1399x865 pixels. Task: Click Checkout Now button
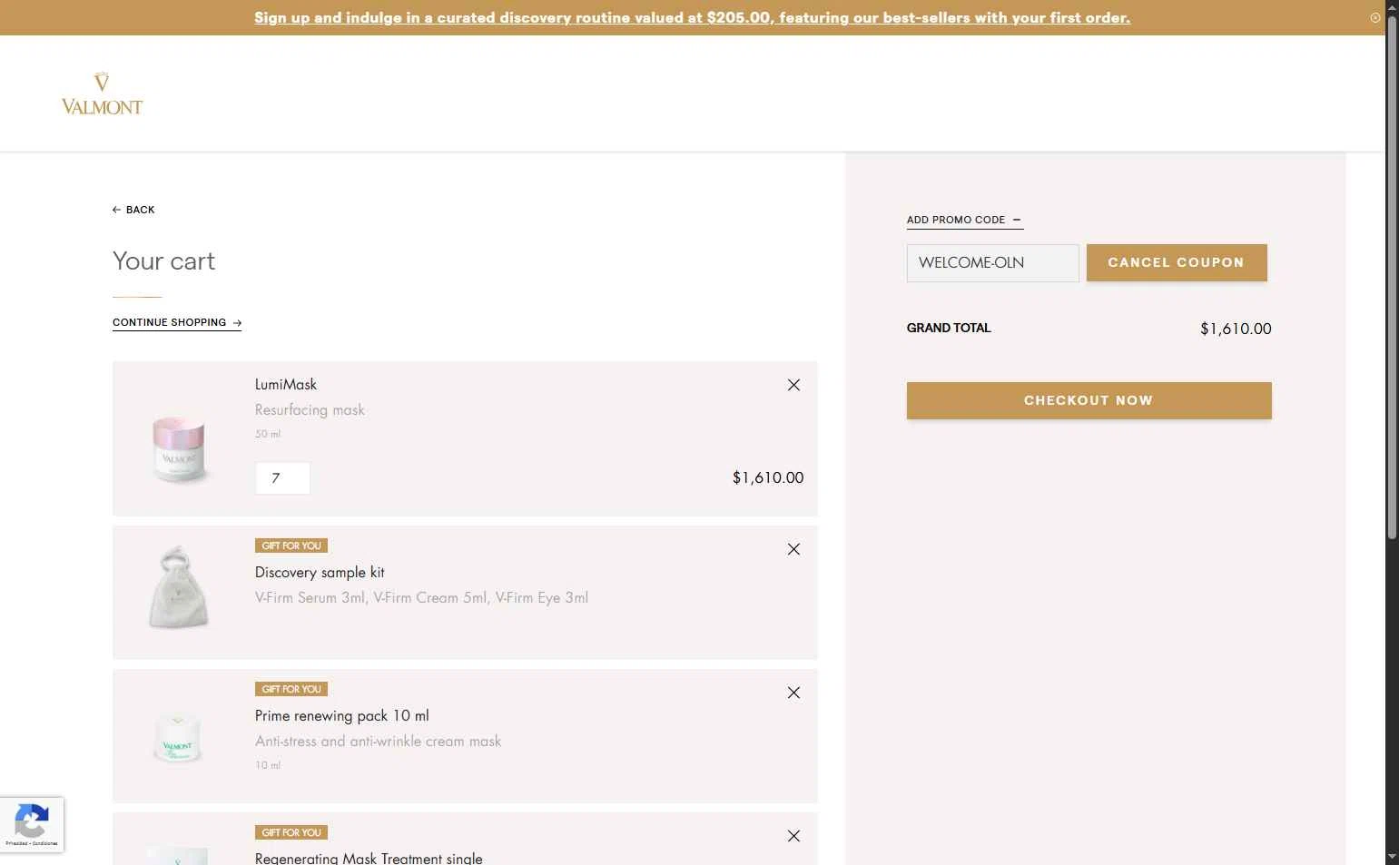pyautogui.click(x=1089, y=400)
